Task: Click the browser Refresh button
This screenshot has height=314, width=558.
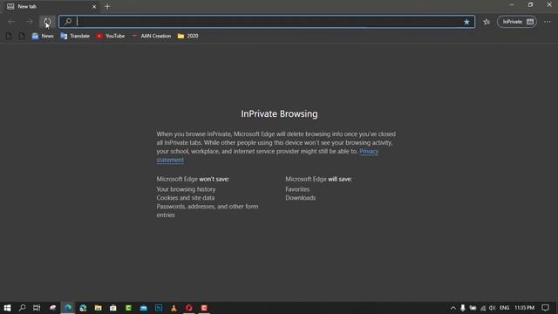Action: point(47,22)
